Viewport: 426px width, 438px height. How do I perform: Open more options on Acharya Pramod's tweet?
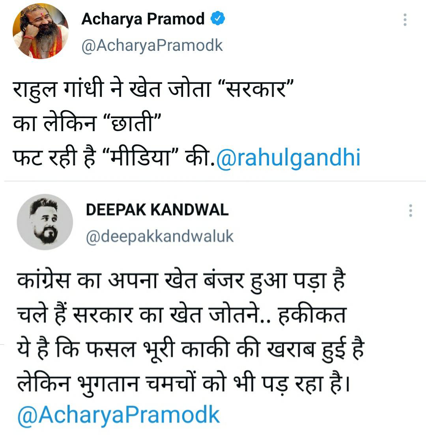(x=405, y=20)
